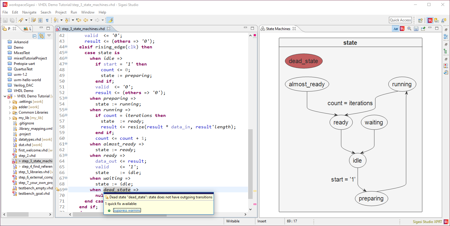Go to Previous Annotation icon
The width and height of the screenshot is (450, 226).
point(67,20)
